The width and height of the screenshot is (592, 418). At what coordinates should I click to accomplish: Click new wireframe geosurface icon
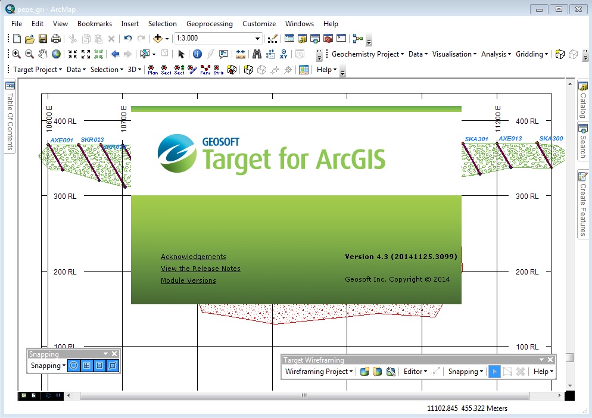click(364, 372)
